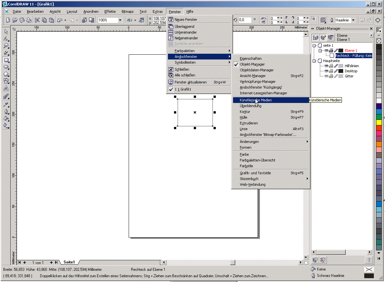
Task: Click the Convert to Curves icon
Action: coord(378,20)
